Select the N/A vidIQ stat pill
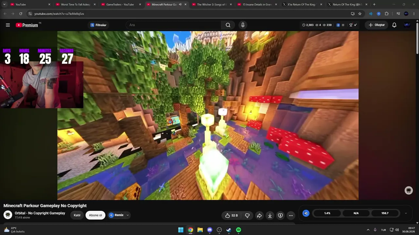419x235 pixels. click(x=356, y=213)
